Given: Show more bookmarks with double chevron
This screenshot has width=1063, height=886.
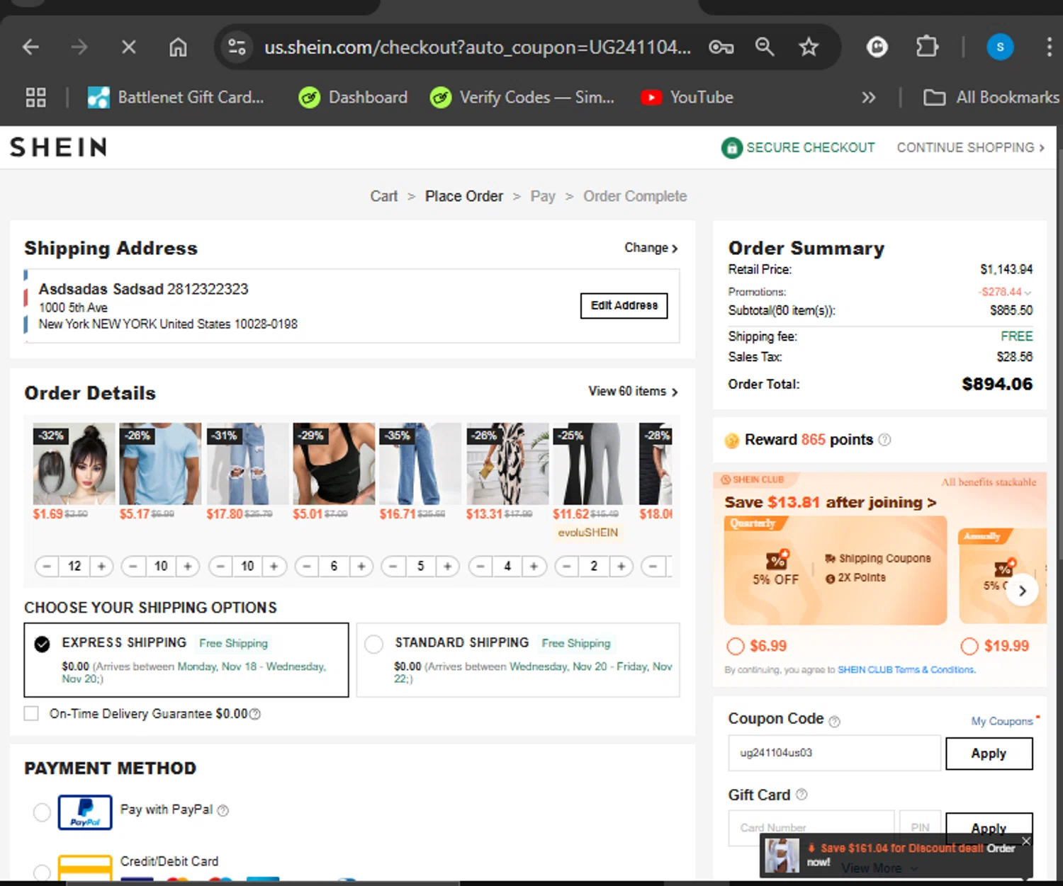Looking at the screenshot, I should point(868,98).
